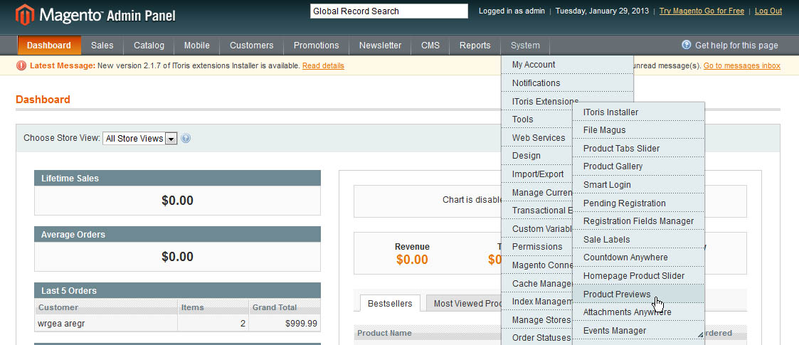Screen dimensions: 799x345
Task: Choose Product Tabs Slider from submenu
Action: [638, 148]
